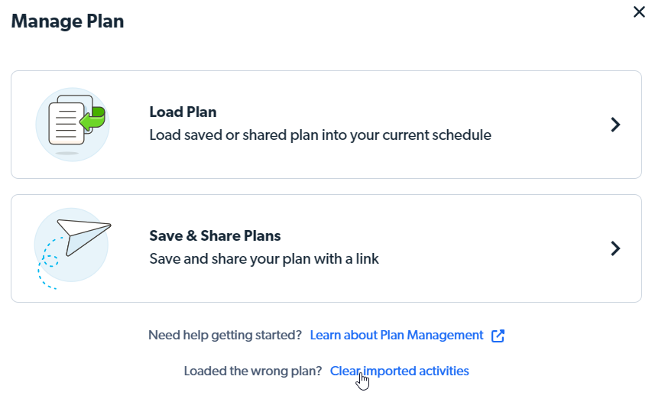The width and height of the screenshot is (652, 399).
Task: Click the Save & Share Plans title
Action: [x=215, y=235]
